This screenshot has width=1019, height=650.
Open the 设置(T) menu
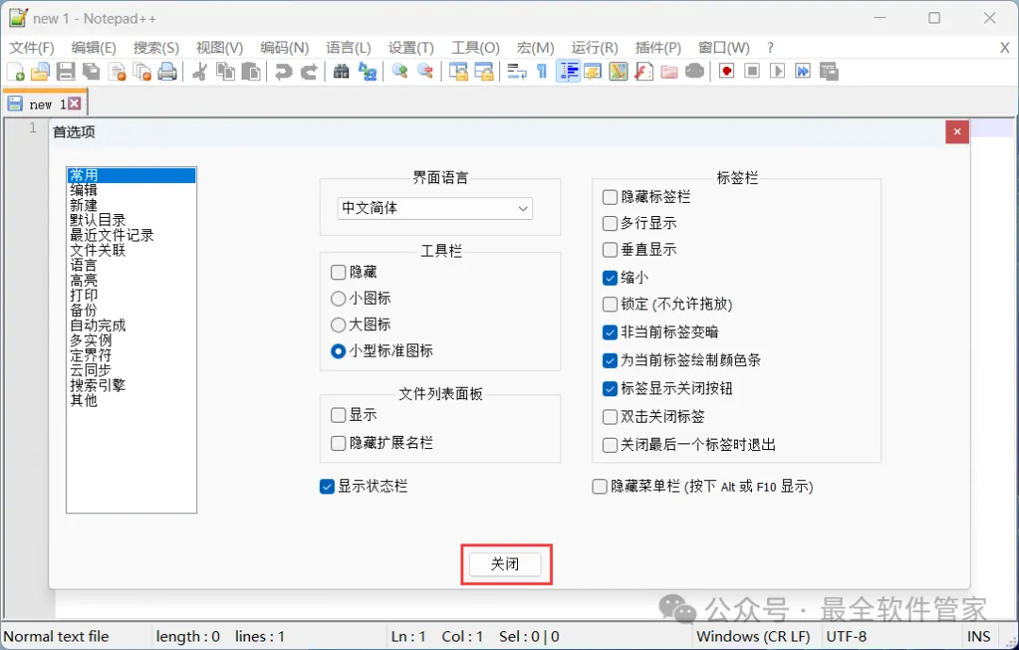pos(410,47)
